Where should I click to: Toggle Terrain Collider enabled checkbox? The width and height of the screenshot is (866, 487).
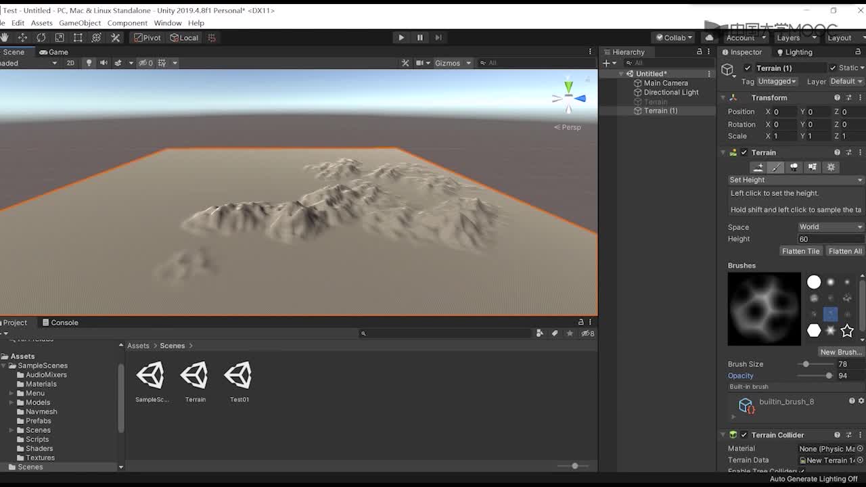coord(744,435)
